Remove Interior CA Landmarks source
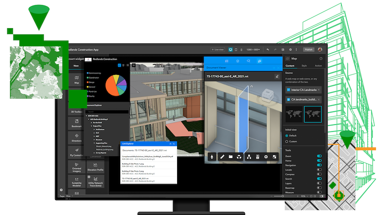Viewport: 382px width, 215px height. point(319,90)
